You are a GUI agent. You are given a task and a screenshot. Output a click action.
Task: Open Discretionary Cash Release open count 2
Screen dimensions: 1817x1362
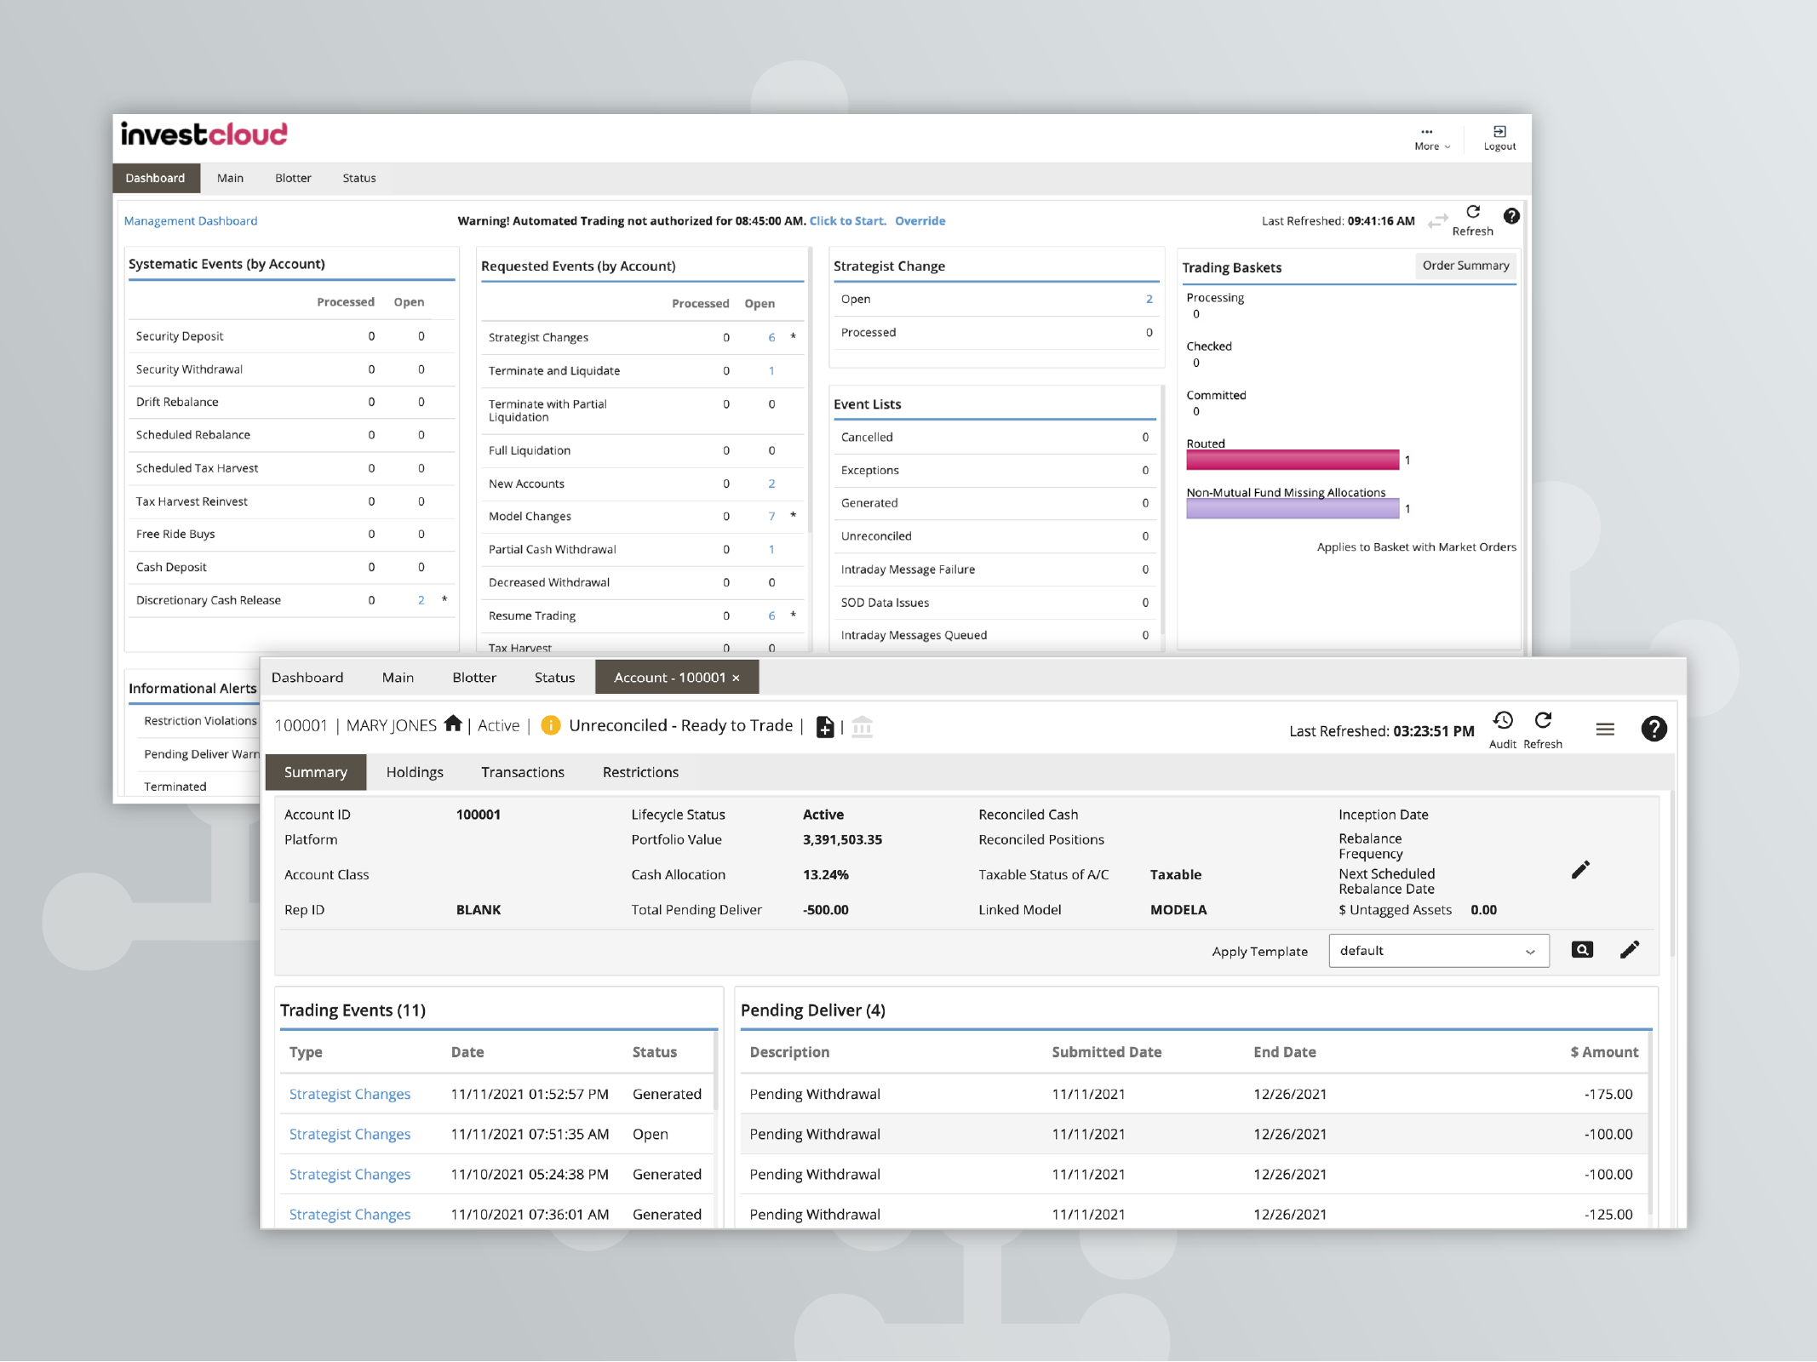pyautogui.click(x=421, y=601)
